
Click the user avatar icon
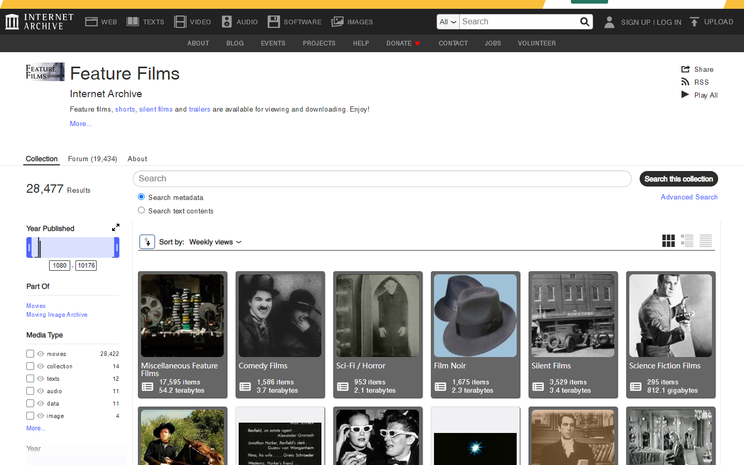610,22
